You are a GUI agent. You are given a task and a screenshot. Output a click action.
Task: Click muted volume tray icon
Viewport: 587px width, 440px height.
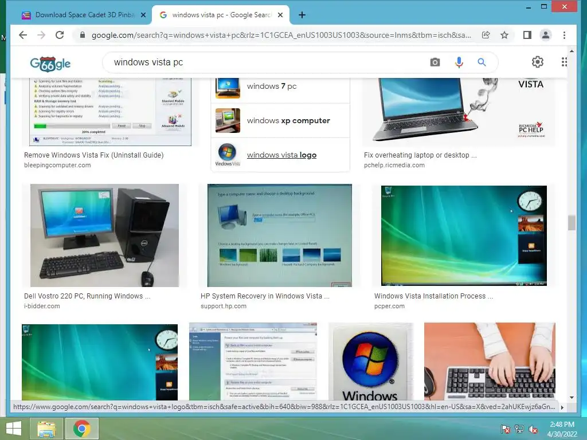(x=533, y=429)
